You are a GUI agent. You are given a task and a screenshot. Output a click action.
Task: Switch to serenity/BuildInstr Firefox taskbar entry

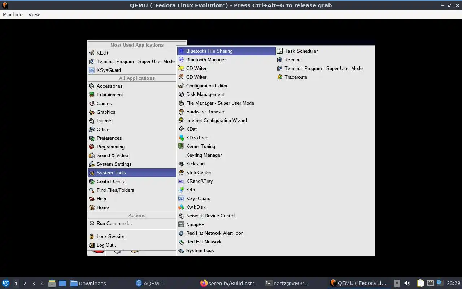pyautogui.click(x=230, y=284)
